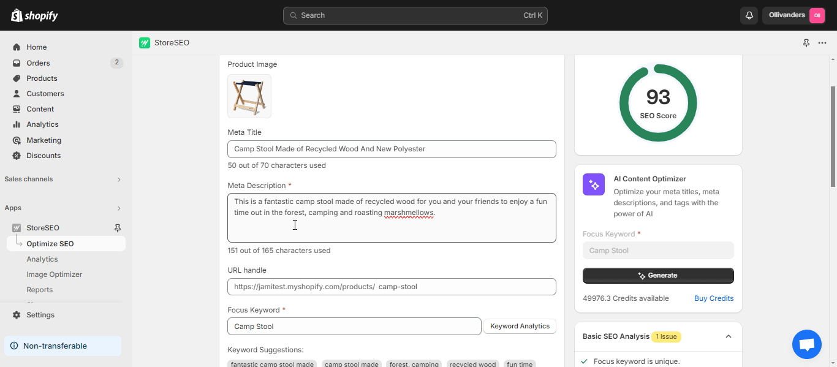
Task: Open Optimize SEO page
Action: 66,244
